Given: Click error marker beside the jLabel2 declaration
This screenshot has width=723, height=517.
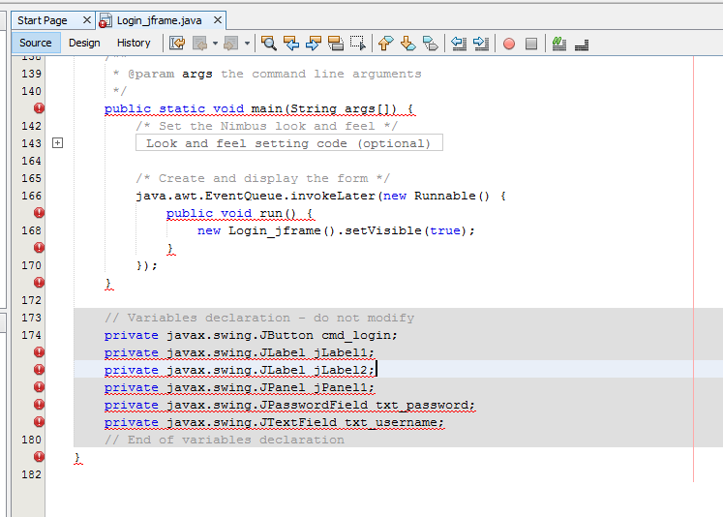Looking at the screenshot, I should (39, 370).
